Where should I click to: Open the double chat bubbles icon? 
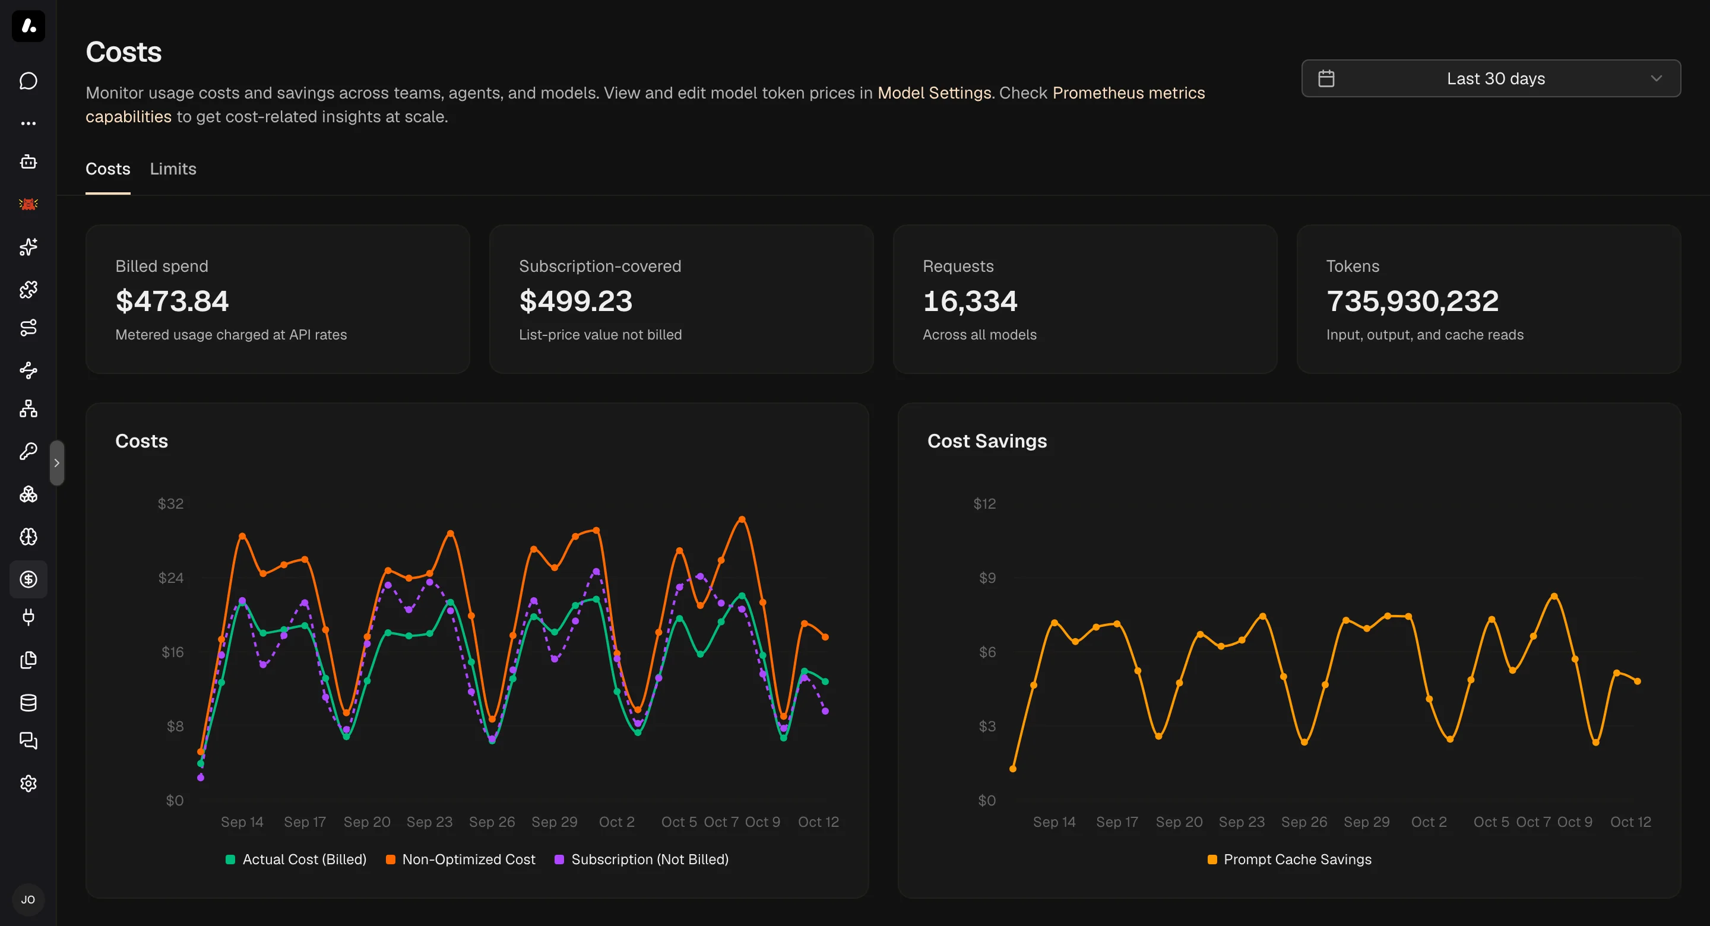coord(28,741)
